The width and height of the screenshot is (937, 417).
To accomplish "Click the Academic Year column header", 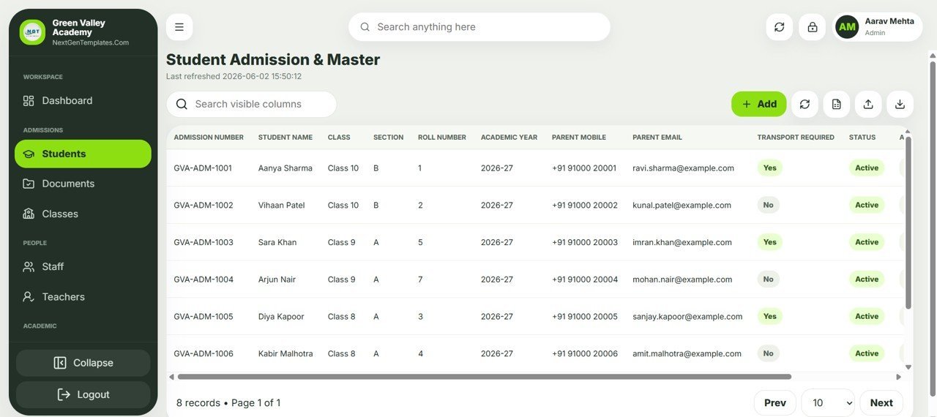I will point(509,138).
